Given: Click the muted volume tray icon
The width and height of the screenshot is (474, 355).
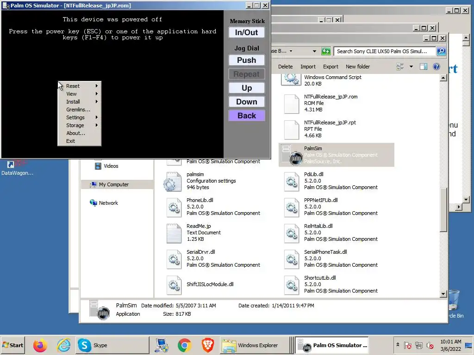Looking at the screenshot, I should [430, 345].
